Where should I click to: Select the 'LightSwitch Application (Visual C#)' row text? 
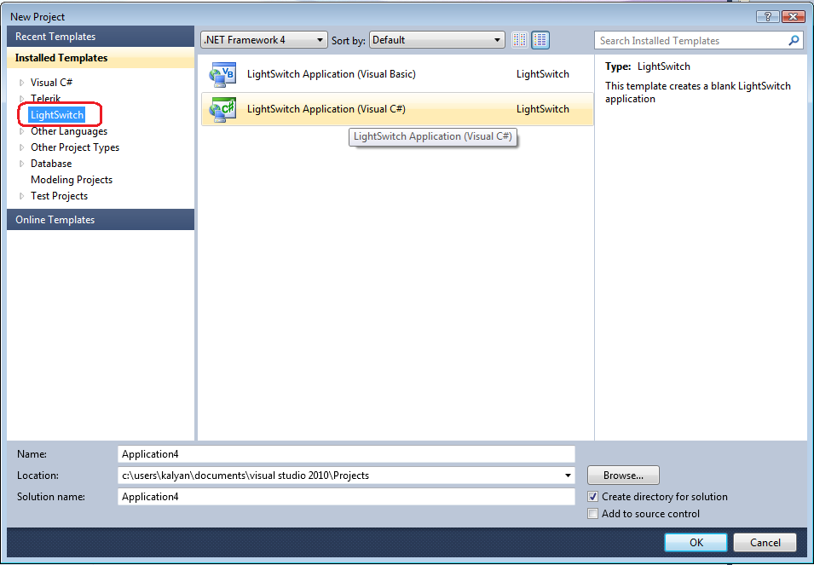[x=326, y=109]
